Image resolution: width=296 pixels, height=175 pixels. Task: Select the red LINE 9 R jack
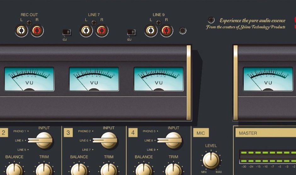[167, 31]
